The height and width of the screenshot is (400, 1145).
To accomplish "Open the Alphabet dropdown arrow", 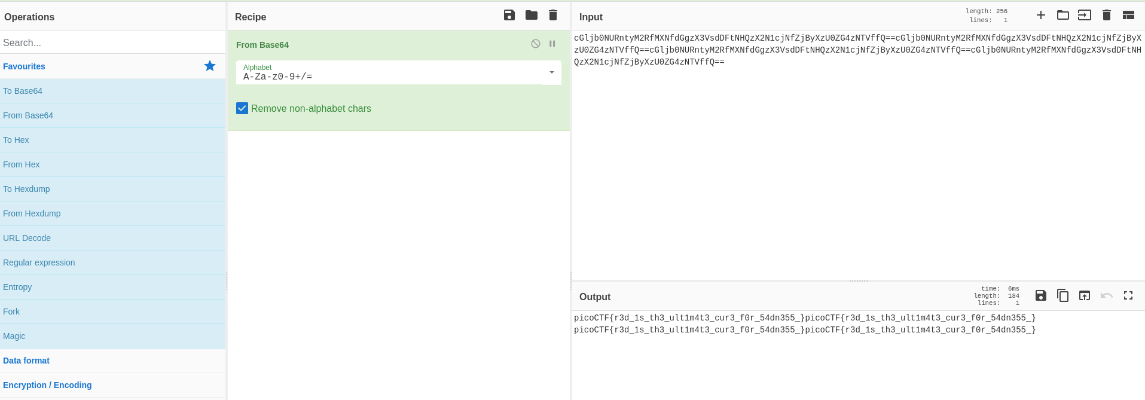I will tap(551, 72).
